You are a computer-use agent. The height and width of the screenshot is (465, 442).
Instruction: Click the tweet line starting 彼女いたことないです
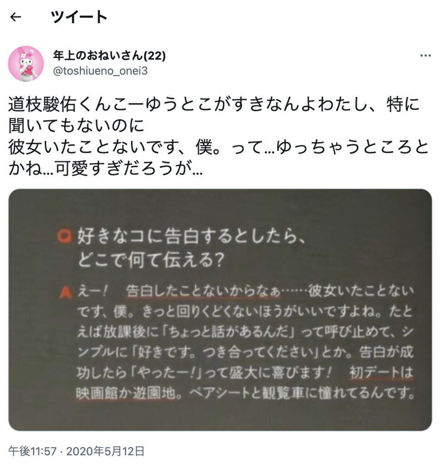[219, 147]
